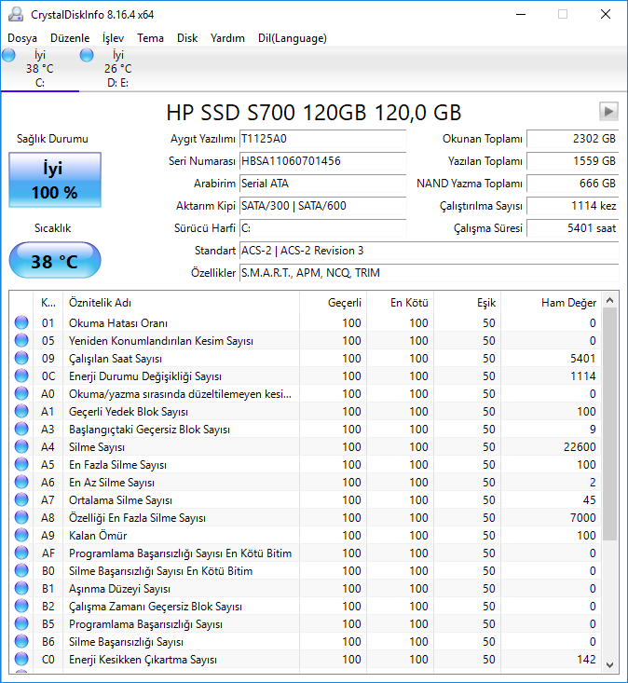Image resolution: width=628 pixels, height=683 pixels.
Task: Select the Silme Sayısı row with 22600
Action: (306, 446)
